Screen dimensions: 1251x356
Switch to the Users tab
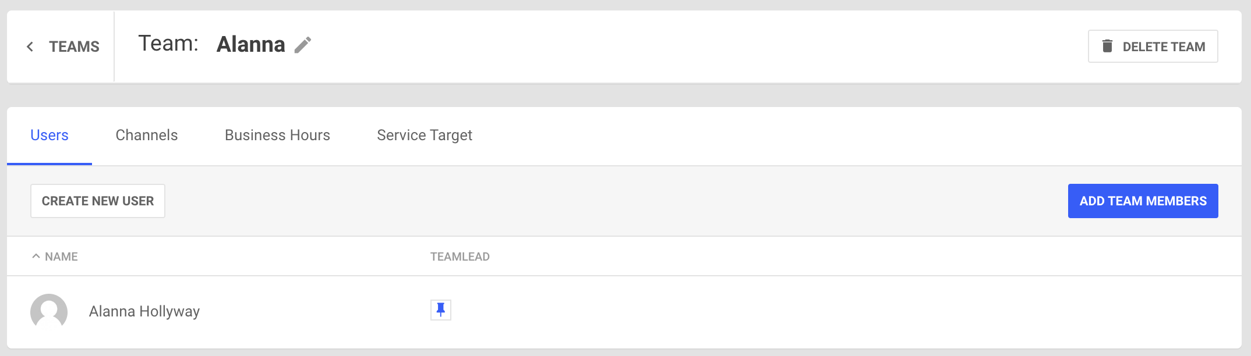click(50, 136)
